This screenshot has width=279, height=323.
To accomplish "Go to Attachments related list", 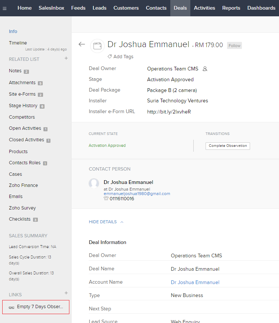I will point(22,83).
